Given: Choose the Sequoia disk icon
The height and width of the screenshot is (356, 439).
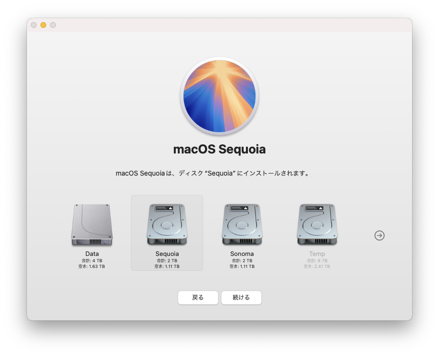Looking at the screenshot, I should click(x=167, y=225).
